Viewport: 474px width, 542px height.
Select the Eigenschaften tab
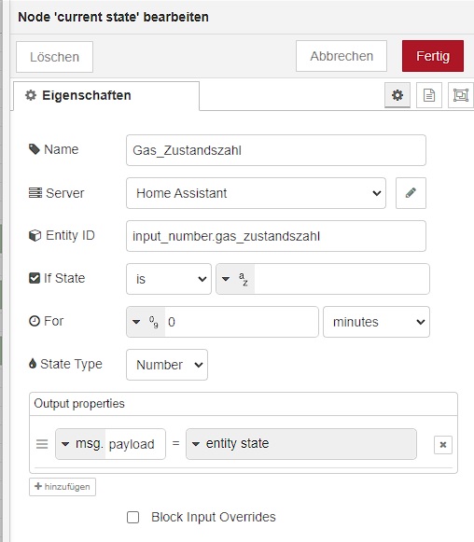106,96
